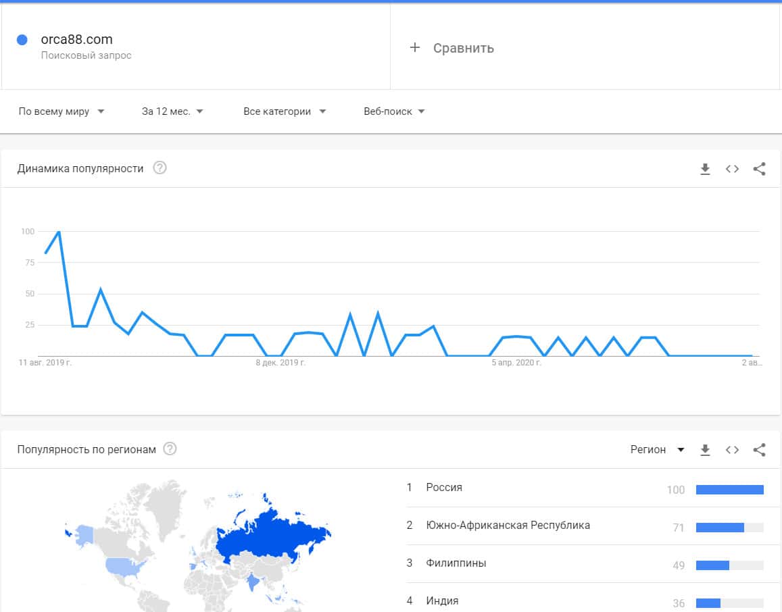This screenshot has width=782, height=612.
Task: Open the Веб-поиск search type dropdown
Action: point(394,111)
